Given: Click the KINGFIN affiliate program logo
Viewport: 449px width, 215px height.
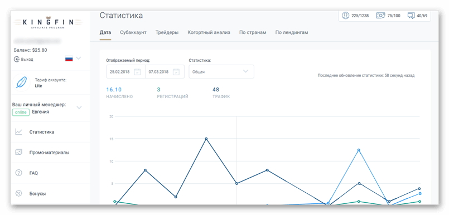Looking at the screenshot, I should pyautogui.click(x=48, y=22).
